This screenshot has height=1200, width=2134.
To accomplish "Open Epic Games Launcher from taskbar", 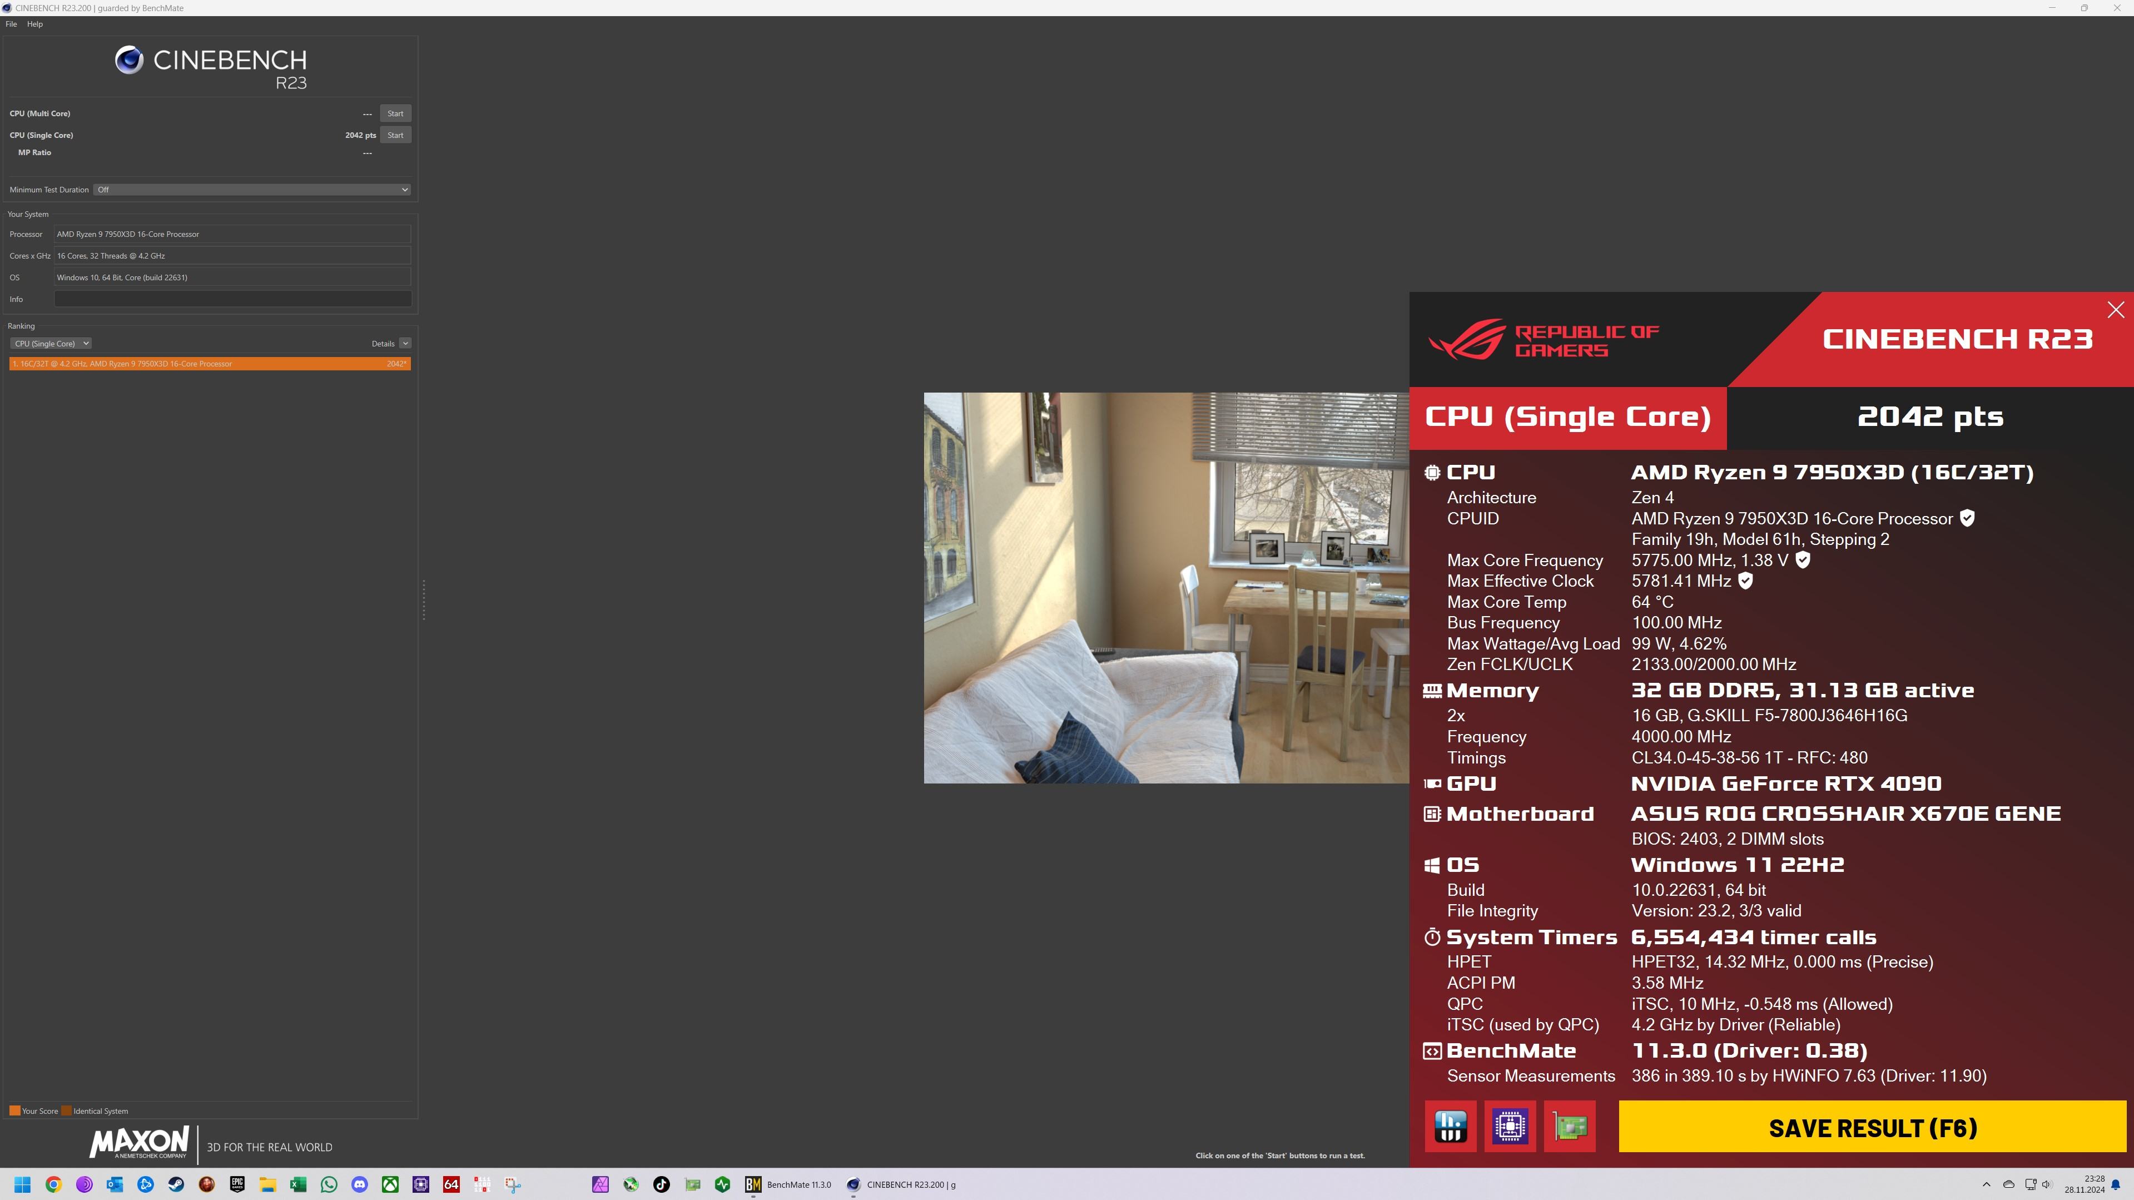I will 237,1184.
